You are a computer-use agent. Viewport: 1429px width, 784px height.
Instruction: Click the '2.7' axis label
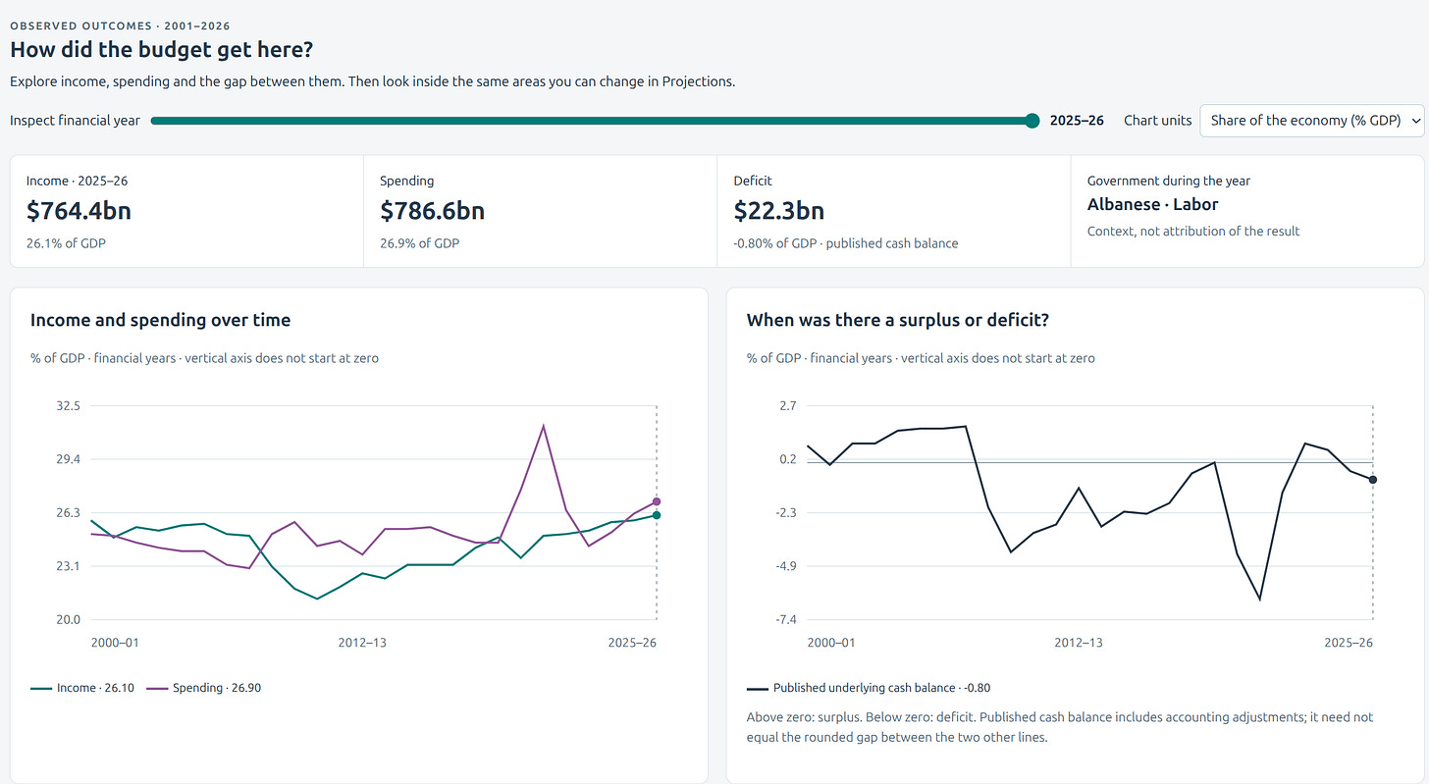[x=787, y=405]
